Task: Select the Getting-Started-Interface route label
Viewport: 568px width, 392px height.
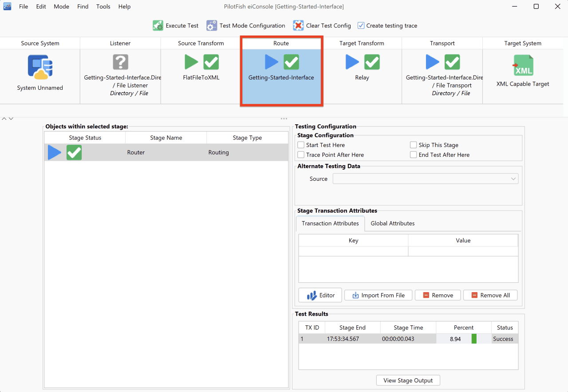Action: click(281, 78)
